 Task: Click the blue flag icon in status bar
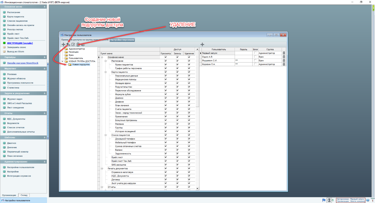[x=324, y=200]
